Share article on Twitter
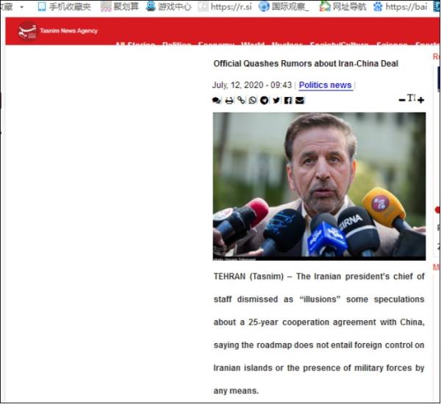The width and height of the screenshot is (441, 404). pos(276,101)
